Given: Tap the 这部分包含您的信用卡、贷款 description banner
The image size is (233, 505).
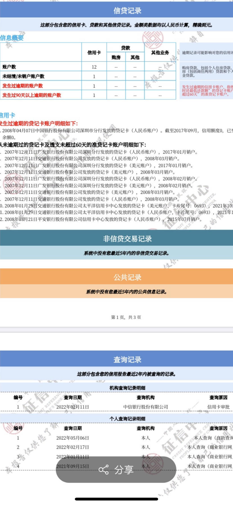Looking at the screenshot, I should (116, 25).
